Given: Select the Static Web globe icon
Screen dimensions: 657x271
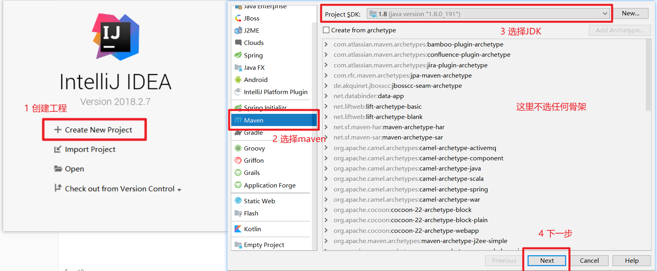Looking at the screenshot, I should click(x=238, y=200).
